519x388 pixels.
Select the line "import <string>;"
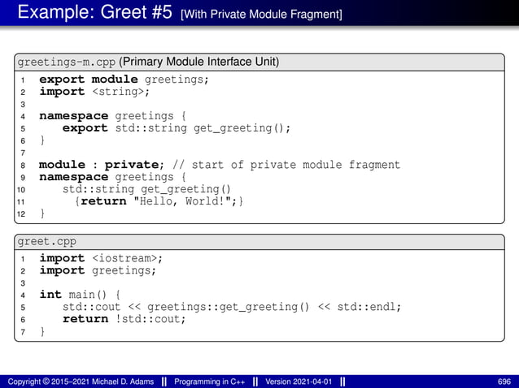(x=94, y=92)
